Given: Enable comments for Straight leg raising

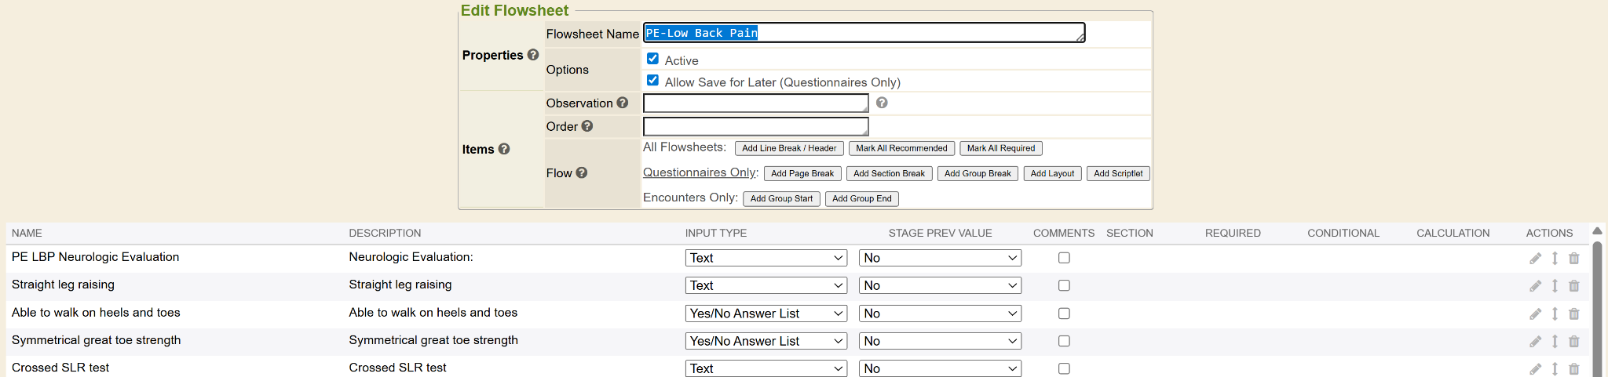Looking at the screenshot, I should 1064,285.
